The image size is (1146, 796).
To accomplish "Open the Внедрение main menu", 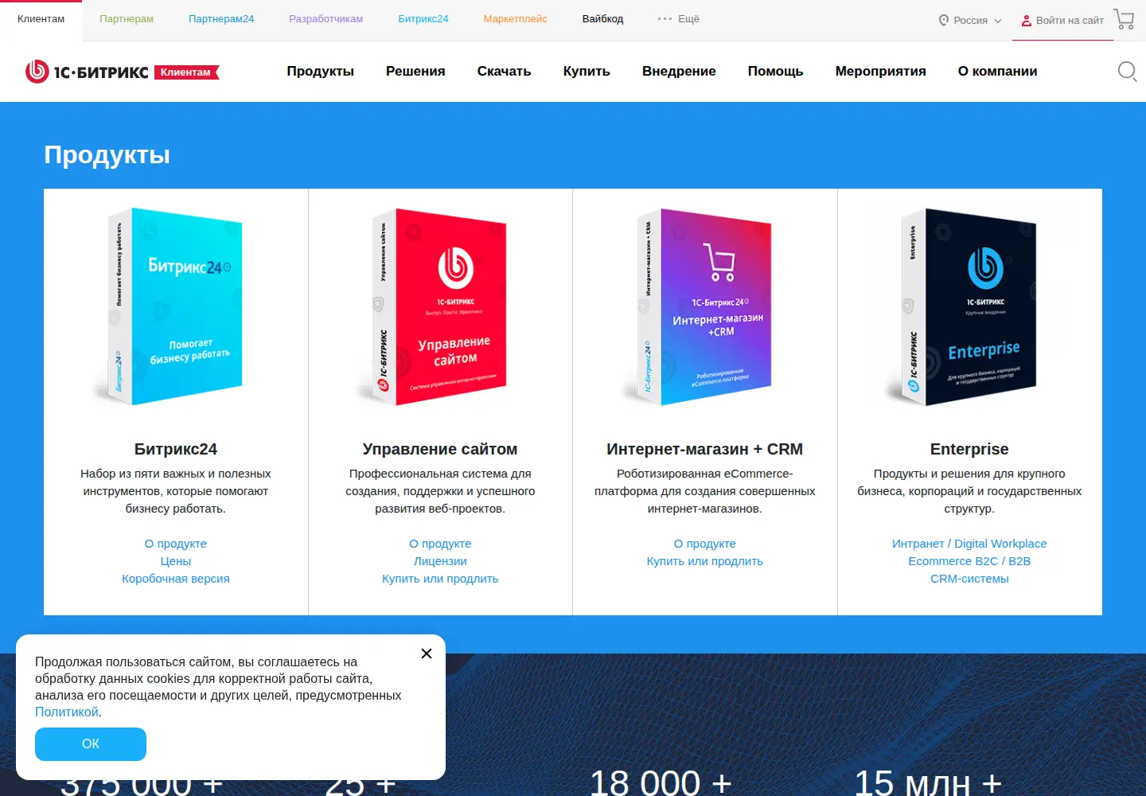I will pyautogui.click(x=679, y=72).
